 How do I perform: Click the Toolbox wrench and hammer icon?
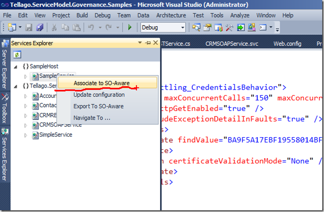tap(229, 27)
